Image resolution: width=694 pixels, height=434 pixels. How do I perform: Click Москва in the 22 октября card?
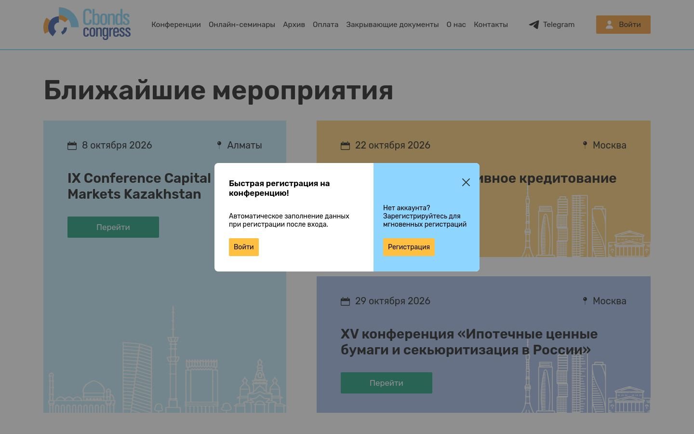[x=610, y=145]
